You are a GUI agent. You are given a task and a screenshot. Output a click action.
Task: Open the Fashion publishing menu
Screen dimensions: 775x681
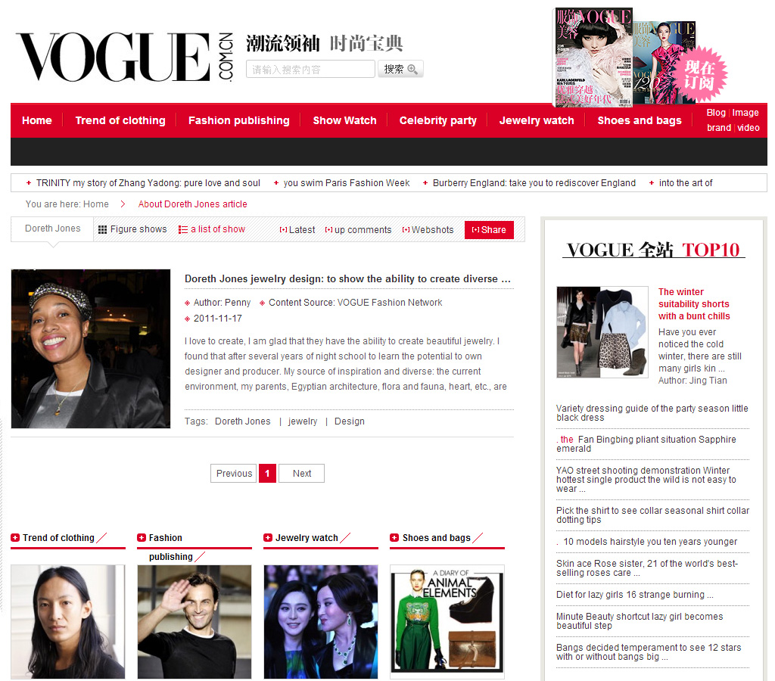238,120
